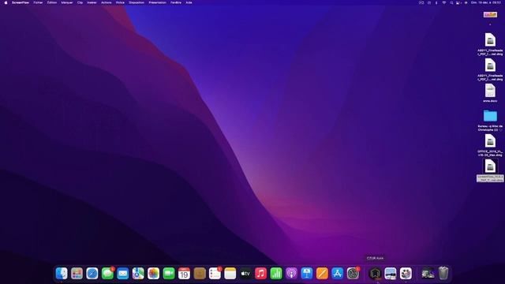Open the Insérer menu
Image resolution: width=505 pixels, height=284 pixels.
point(92,2)
